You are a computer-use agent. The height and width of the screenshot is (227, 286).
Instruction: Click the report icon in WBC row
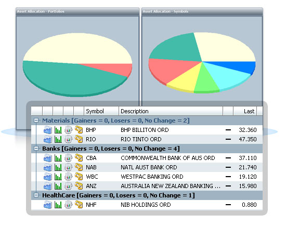click(69, 177)
